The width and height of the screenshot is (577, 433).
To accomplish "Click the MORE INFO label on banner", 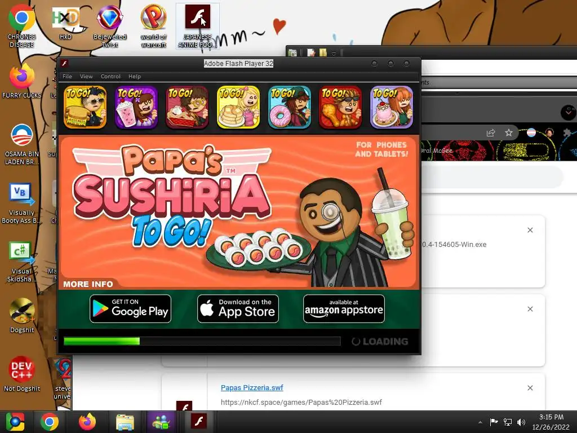I will (x=88, y=284).
